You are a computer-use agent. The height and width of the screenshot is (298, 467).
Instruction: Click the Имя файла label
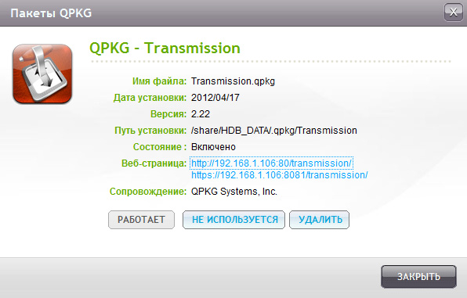[159, 81]
